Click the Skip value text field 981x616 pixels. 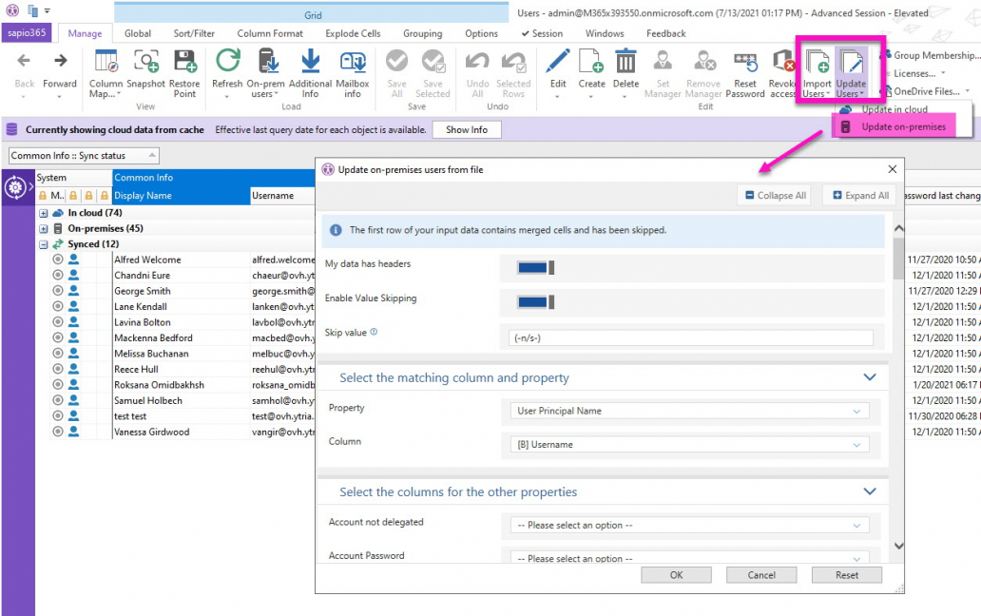[690, 337]
